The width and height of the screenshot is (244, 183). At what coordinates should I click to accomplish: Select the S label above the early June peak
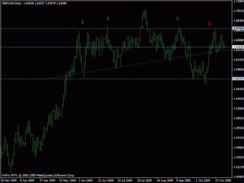(82, 22)
